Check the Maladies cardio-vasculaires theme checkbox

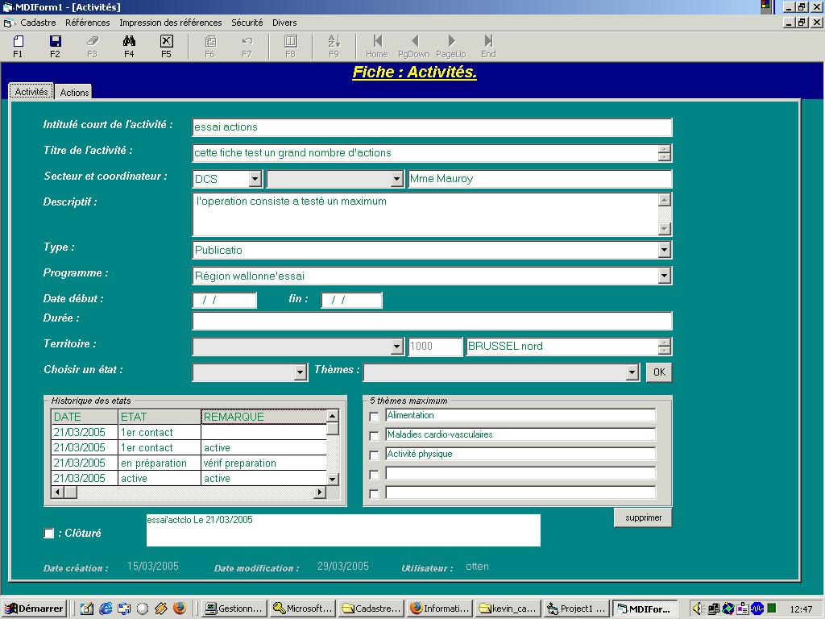point(374,436)
